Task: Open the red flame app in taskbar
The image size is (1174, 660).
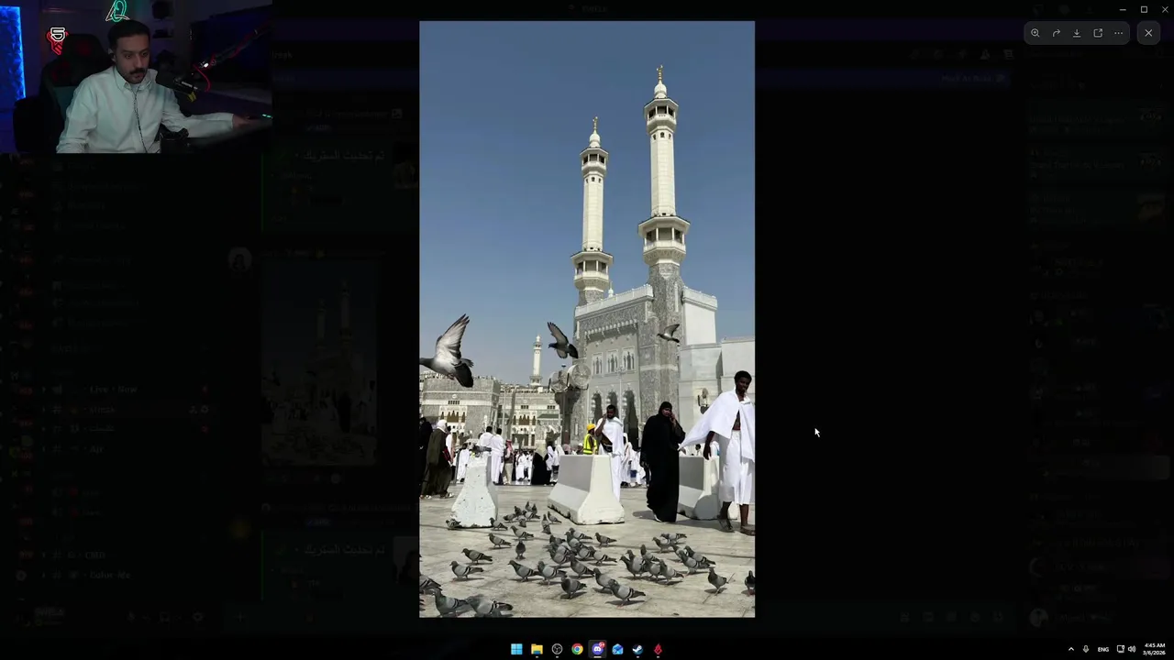Action: (x=658, y=649)
